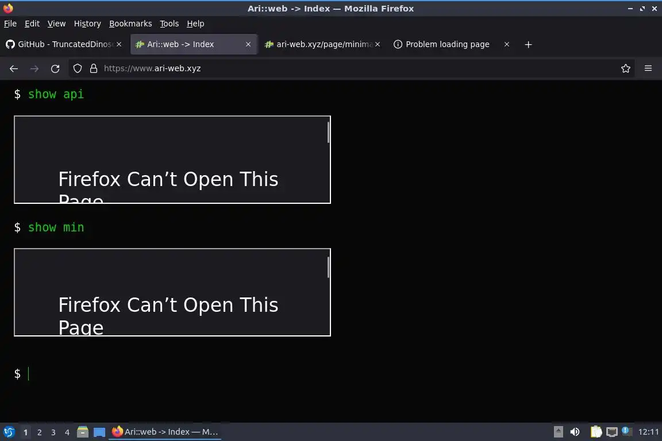Screen dimensions: 662x441
Task: Close the GitHub TruncatedDinos tab
Action: coord(119,44)
